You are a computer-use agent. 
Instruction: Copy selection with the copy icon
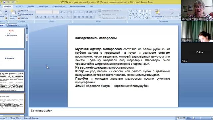click(x=6, y=14)
